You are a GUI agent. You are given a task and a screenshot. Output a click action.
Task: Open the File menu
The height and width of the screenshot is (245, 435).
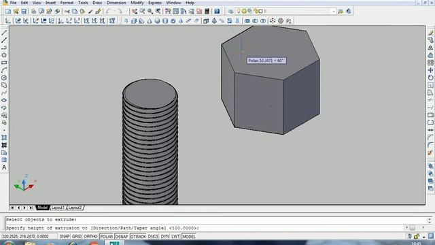coord(13,3)
